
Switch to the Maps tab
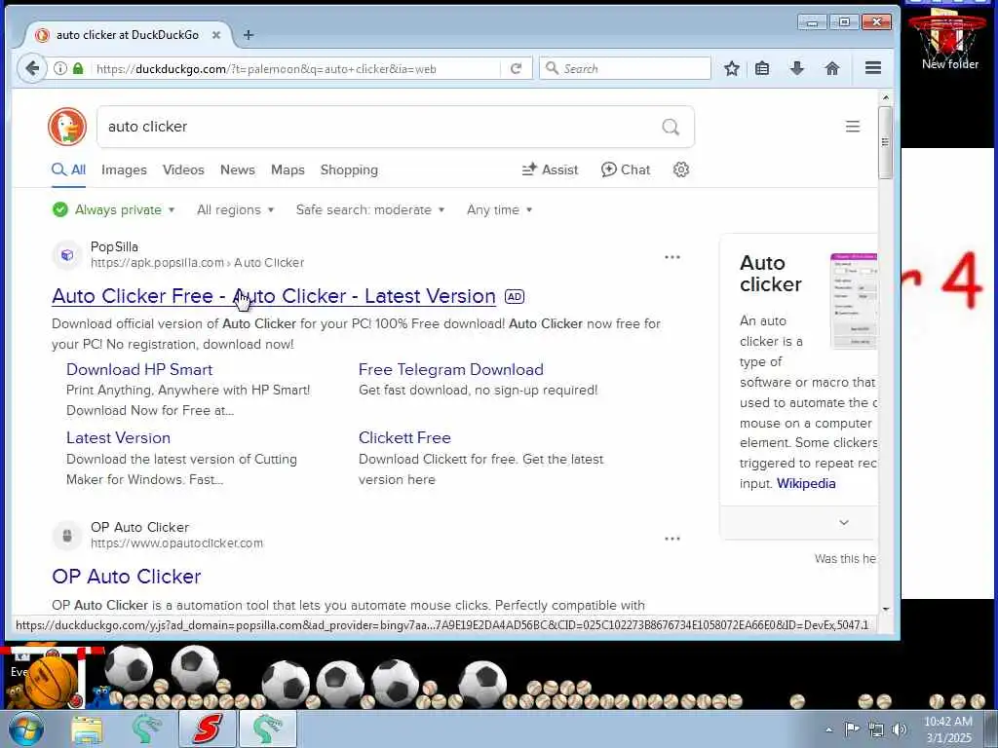[288, 169]
